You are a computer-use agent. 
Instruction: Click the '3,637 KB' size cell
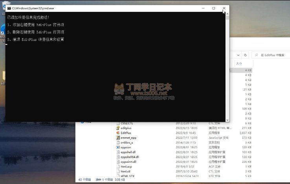[246, 133]
